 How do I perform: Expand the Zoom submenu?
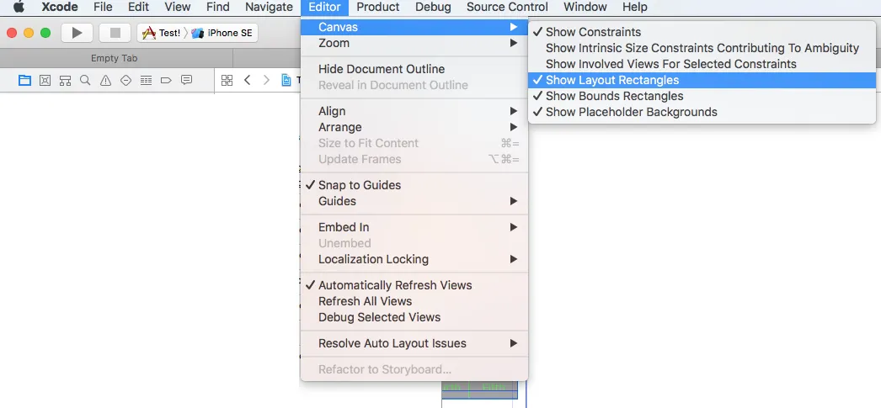click(x=414, y=43)
